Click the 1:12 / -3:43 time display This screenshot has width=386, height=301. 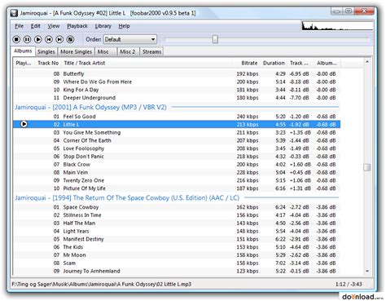click(x=349, y=284)
